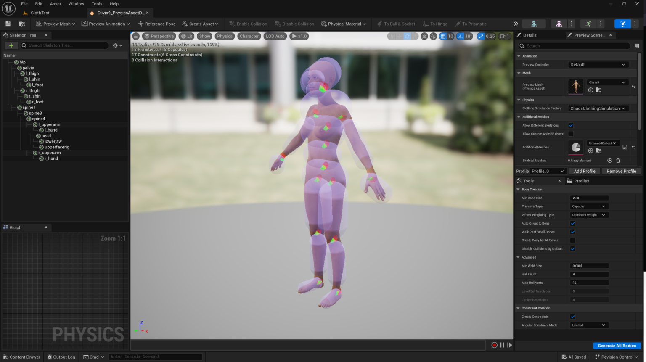The width and height of the screenshot is (646, 362).
Task: Open the viewport options hamburger menu
Action: [136, 36]
